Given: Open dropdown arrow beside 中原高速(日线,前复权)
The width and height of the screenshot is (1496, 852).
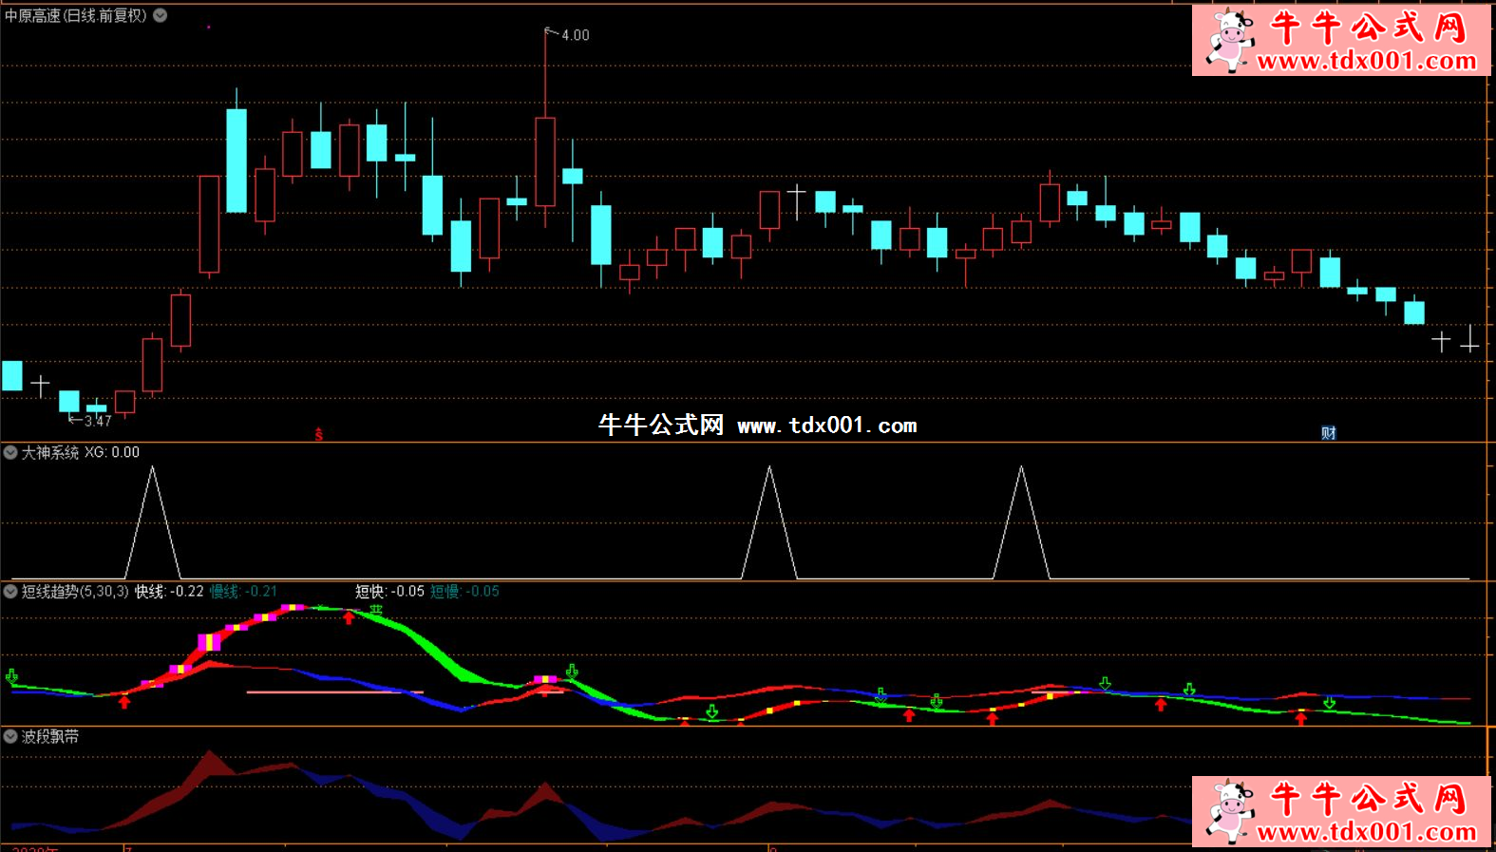Looking at the screenshot, I should pos(161,15).
